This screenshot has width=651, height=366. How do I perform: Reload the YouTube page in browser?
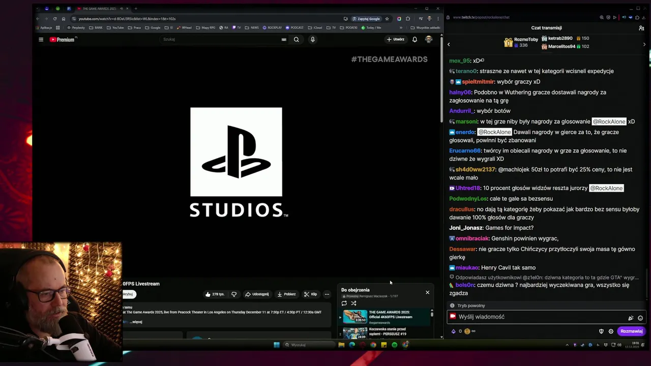54,19
